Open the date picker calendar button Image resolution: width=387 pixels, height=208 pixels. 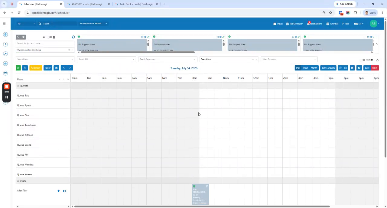[x=56, y=68]
